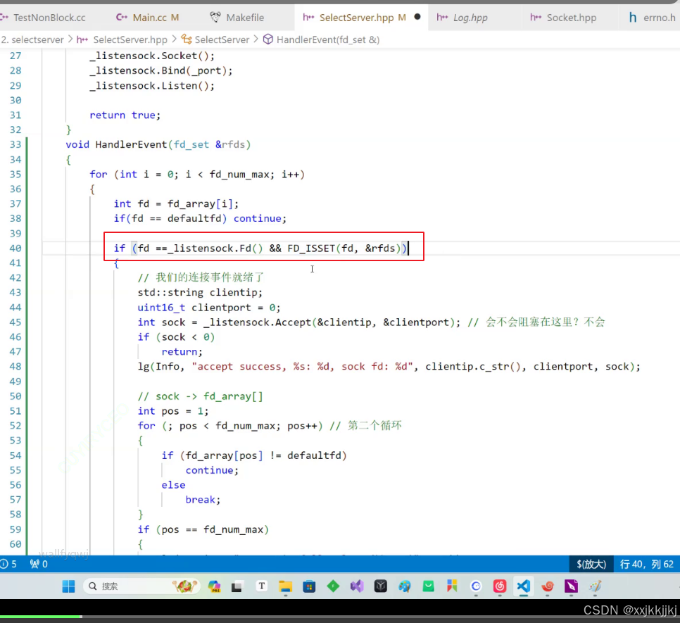Open Microsoft Store from the taskbar
The image size is (680, 623).
(309, 586)
